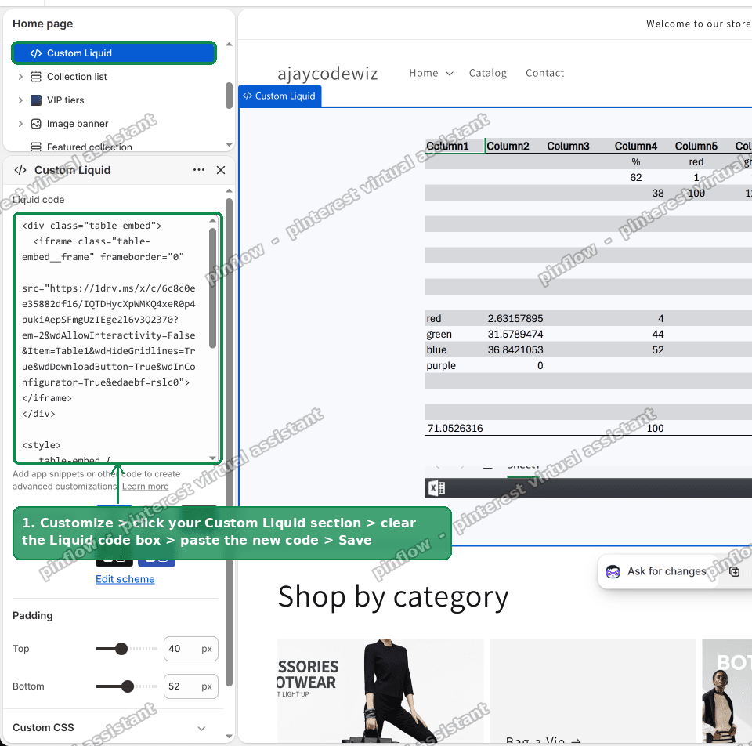The image size is (752, 746).
Task: Expand the Image banner section
Action: click(x=20, y=124)
